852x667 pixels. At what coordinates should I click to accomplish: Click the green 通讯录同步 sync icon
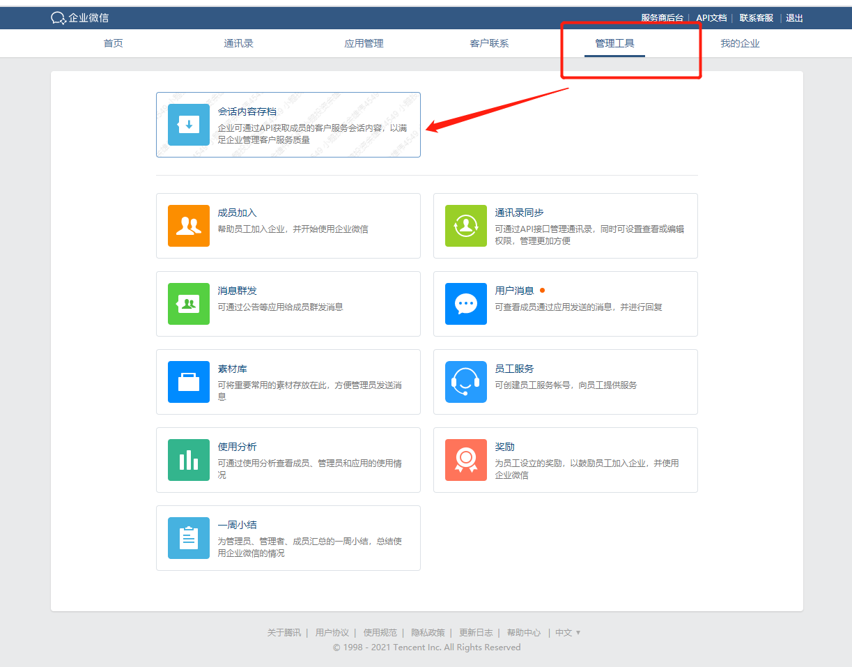click(466, 226)
